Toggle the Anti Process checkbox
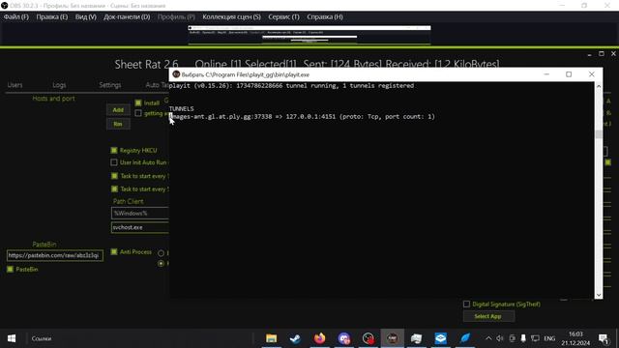 114,251
